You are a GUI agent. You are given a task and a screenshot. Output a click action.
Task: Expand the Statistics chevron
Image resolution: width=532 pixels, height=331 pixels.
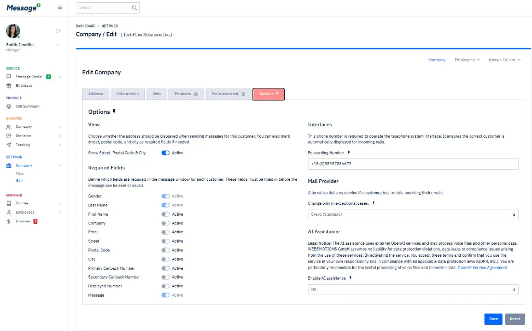[x=60, y=136]
